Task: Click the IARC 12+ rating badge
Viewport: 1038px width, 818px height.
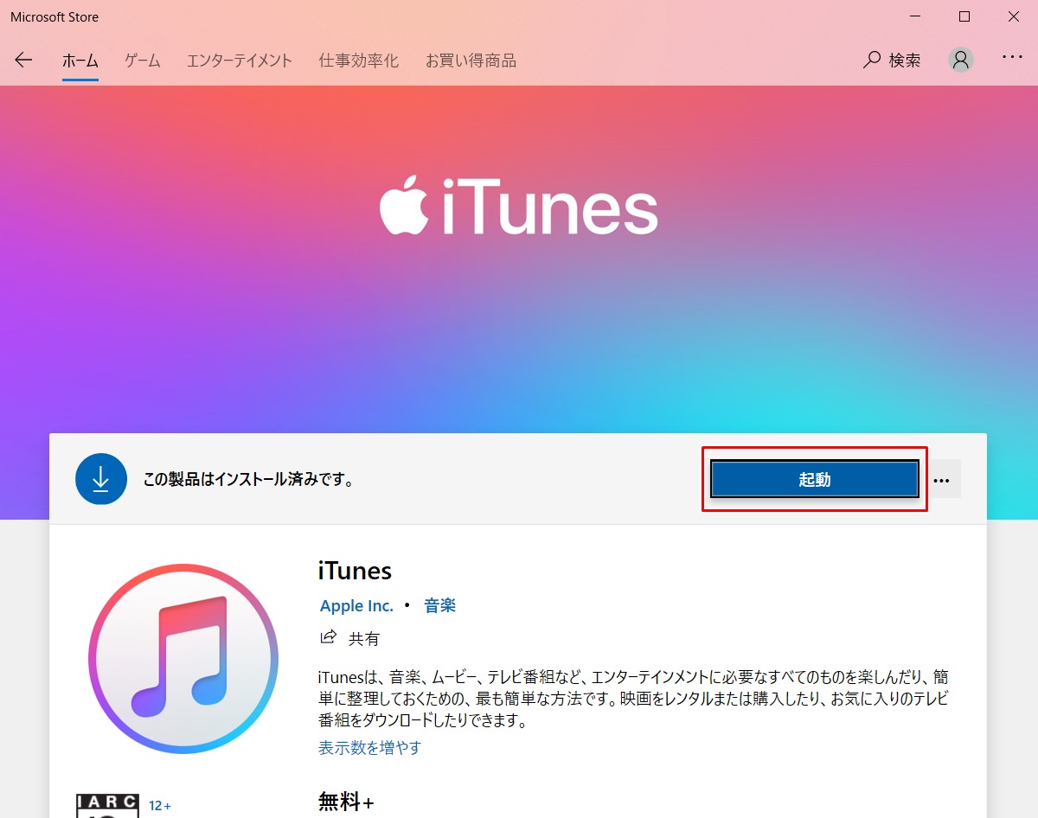Action: pos(107,806)
